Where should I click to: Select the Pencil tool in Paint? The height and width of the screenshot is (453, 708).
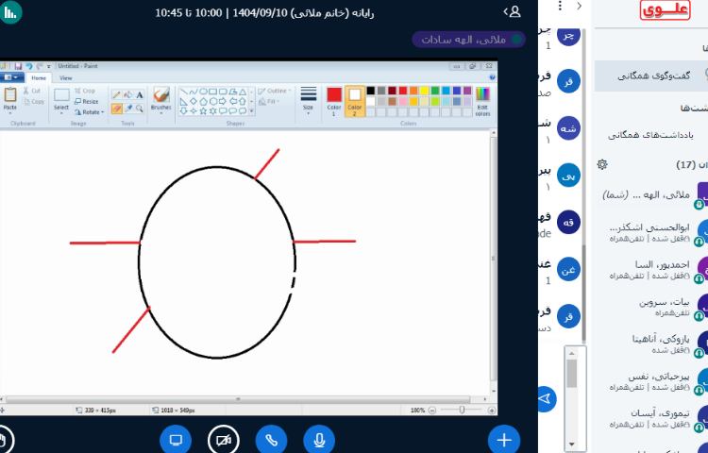(117, 94)
